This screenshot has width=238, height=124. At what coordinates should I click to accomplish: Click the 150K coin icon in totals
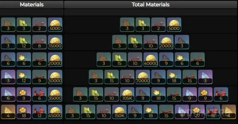119,112
